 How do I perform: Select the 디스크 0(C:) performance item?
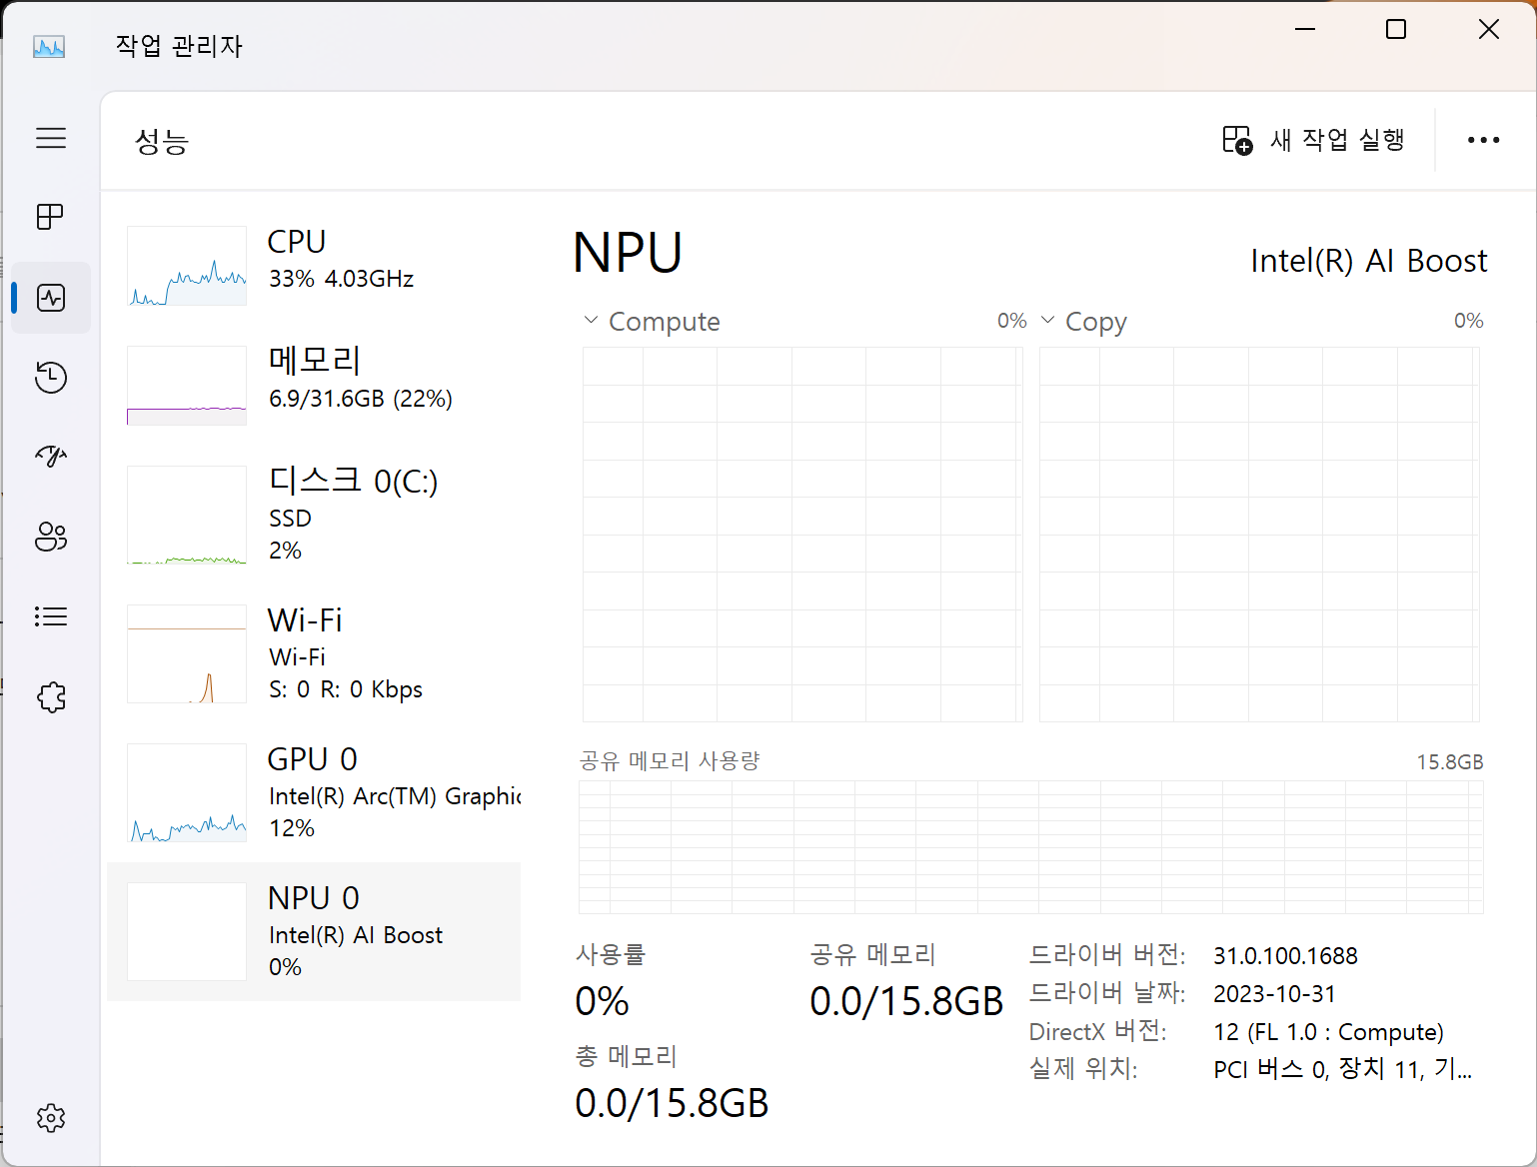point(314,516)
